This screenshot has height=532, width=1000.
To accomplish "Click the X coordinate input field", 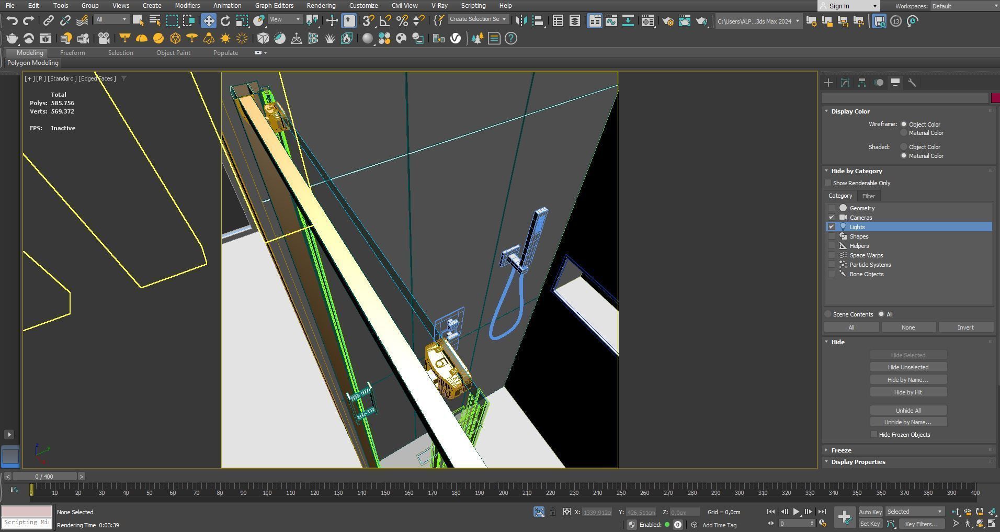I will click(x=597, y=513).
